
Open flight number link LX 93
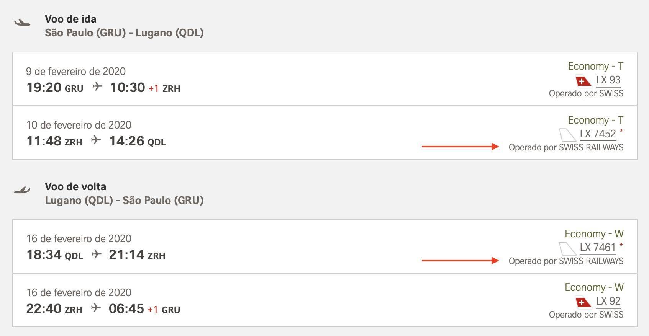(608, 80)
